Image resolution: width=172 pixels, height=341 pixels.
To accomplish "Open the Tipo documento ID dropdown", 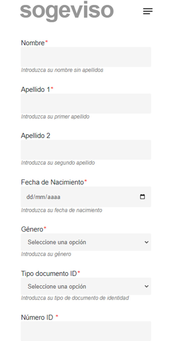I will point(86,286).
